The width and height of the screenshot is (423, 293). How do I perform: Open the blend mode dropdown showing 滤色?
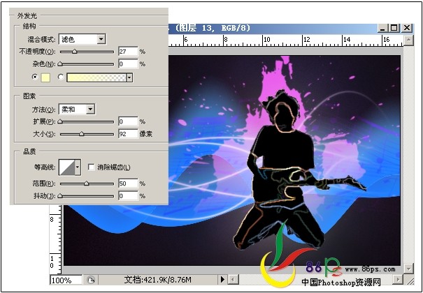point(82,39)
